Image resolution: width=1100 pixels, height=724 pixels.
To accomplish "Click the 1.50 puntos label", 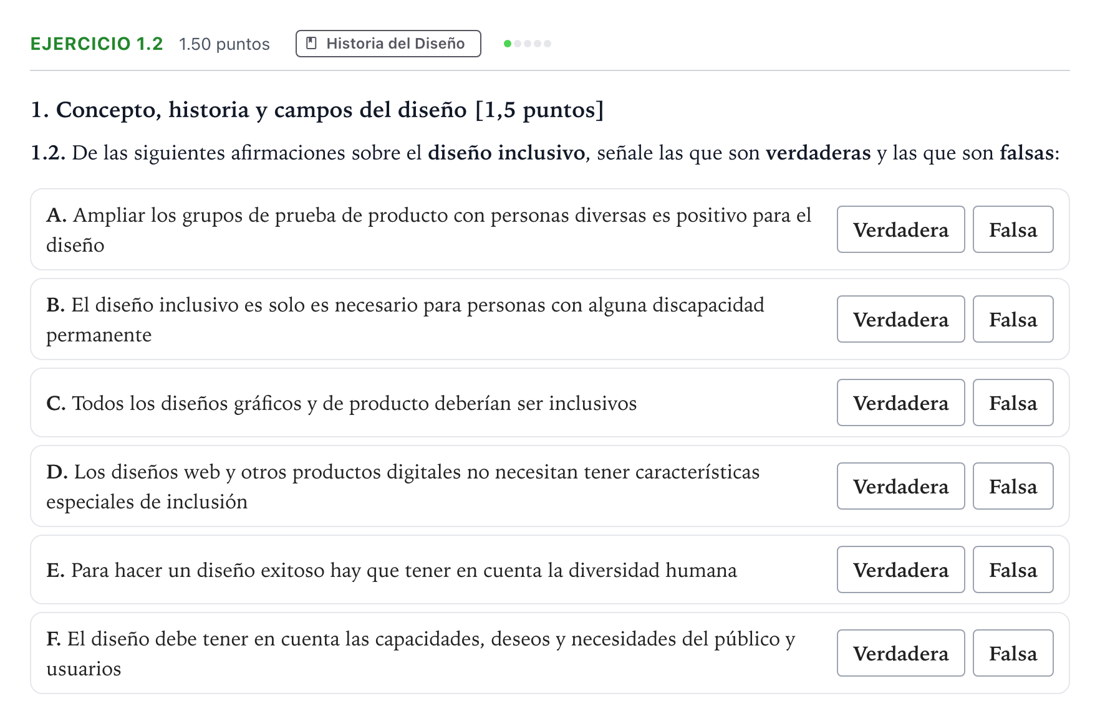I will pos(224,44).
